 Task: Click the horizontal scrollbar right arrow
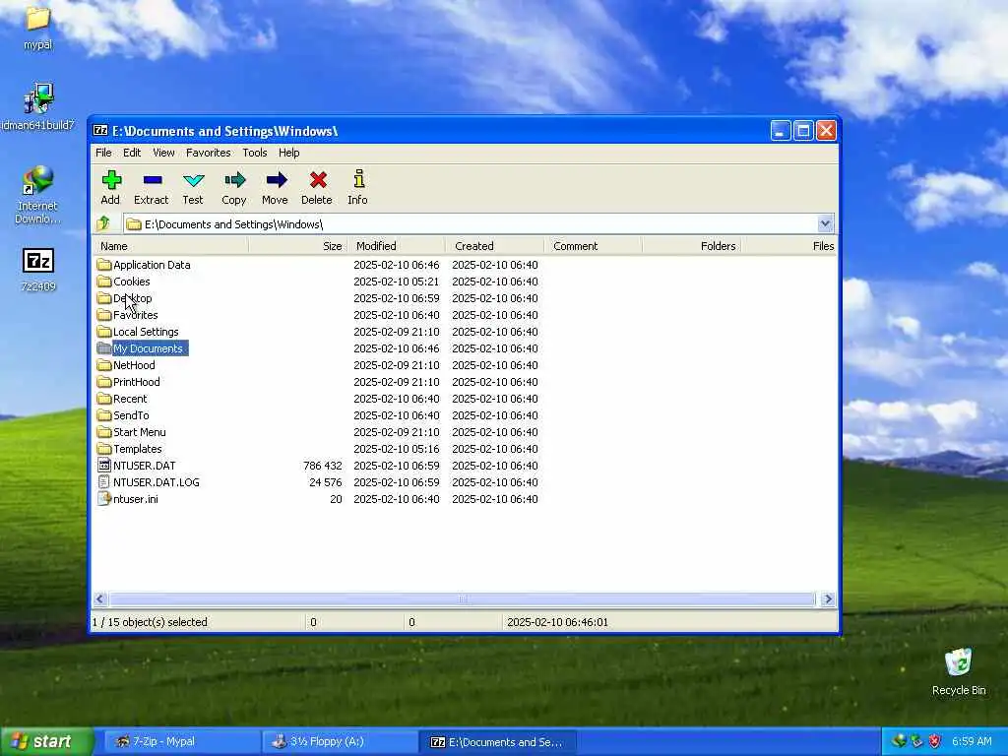click(x=827, y=598)
